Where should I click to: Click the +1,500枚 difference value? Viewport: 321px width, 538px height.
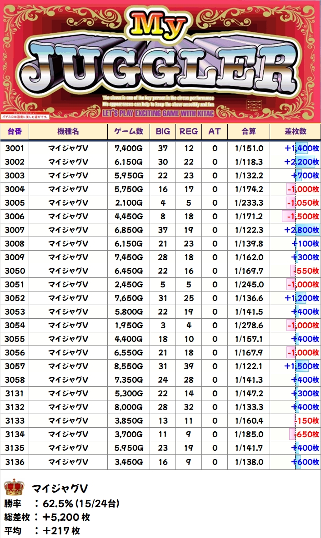(x=302, y=366)
